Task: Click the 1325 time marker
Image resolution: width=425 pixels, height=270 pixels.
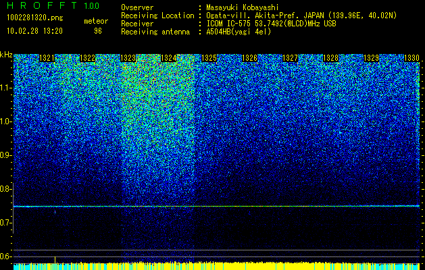Action: [209, 58]
